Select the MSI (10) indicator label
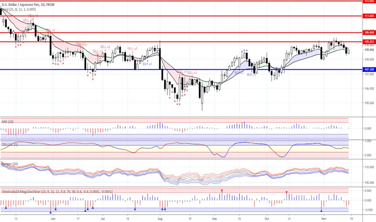This screenshot has width=376, height=222. [x=8, y=121]
